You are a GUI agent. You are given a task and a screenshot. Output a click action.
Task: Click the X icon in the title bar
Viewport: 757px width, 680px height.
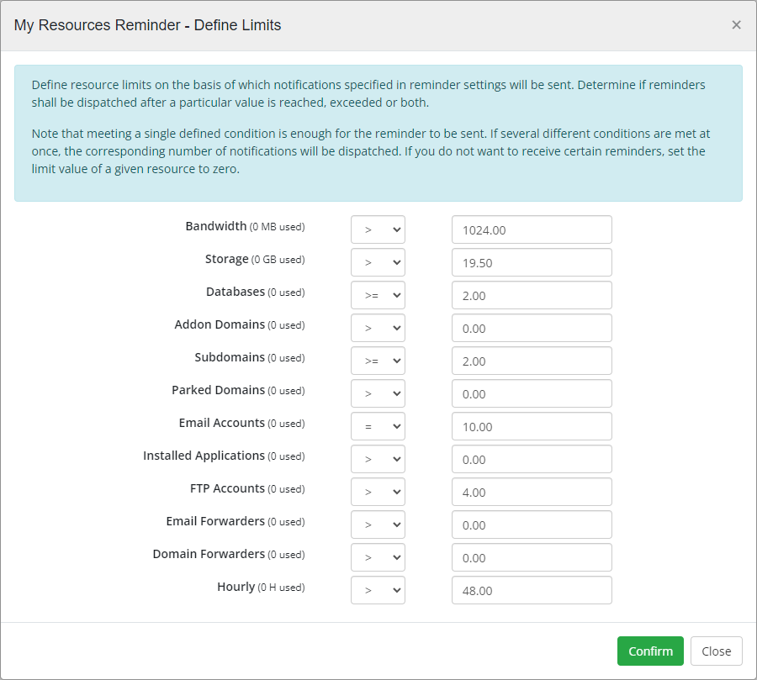(x=737, y=24)
